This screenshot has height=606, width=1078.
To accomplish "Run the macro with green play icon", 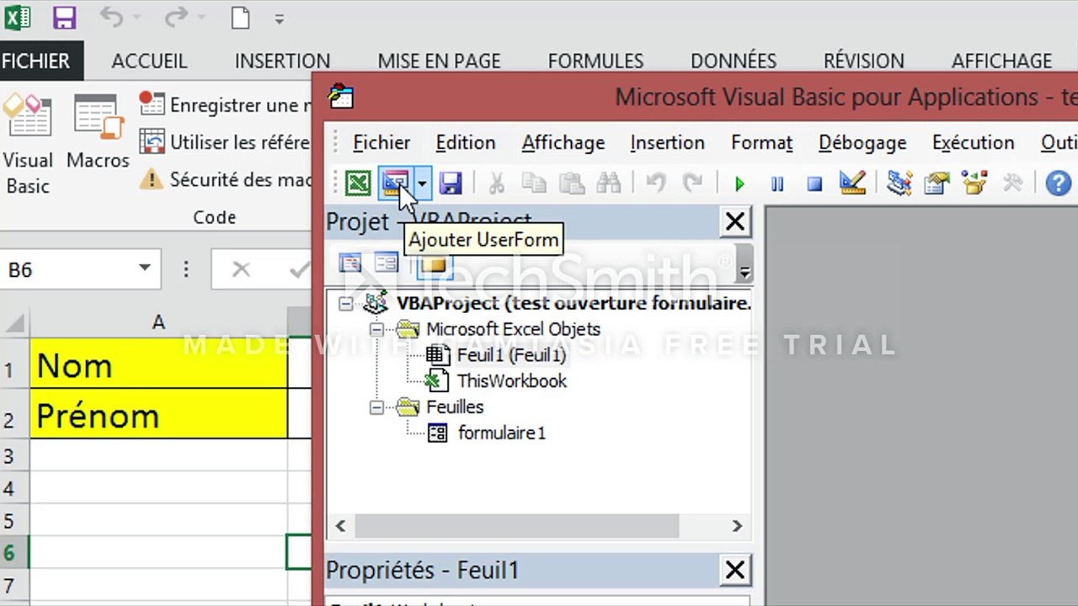I will tap(739, 183).
